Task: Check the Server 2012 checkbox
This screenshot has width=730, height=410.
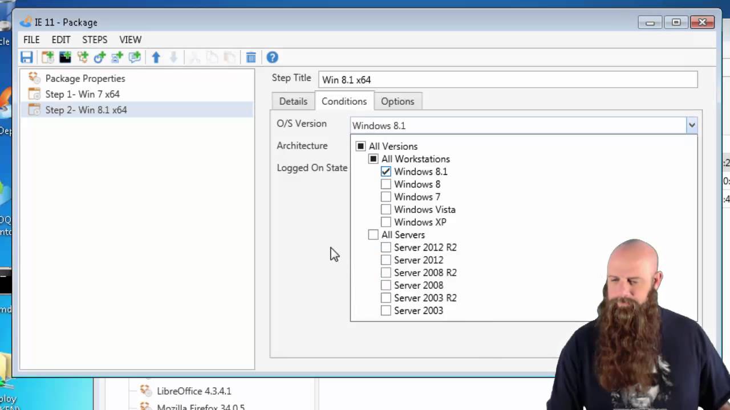Action: (386, 260)
